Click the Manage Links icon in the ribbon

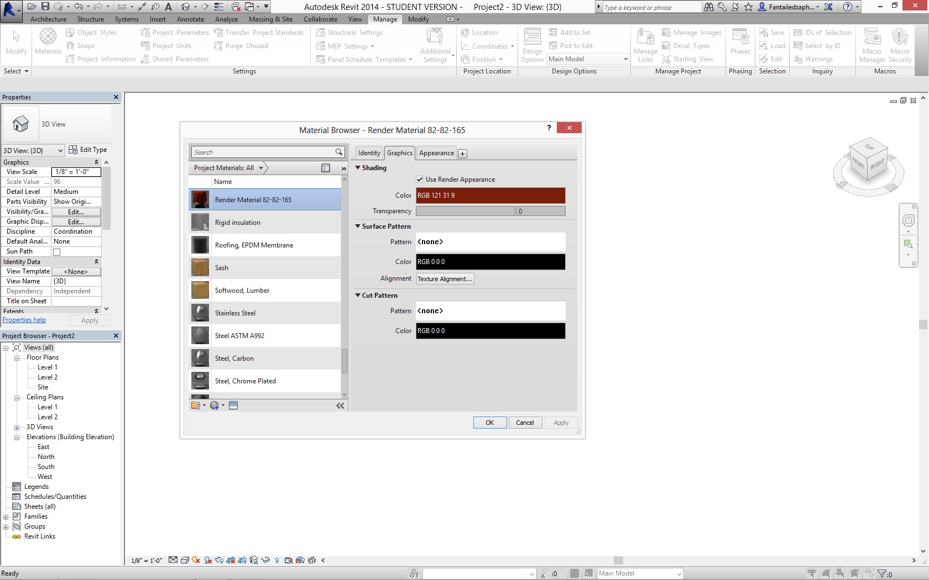click(x=645, y=36)
